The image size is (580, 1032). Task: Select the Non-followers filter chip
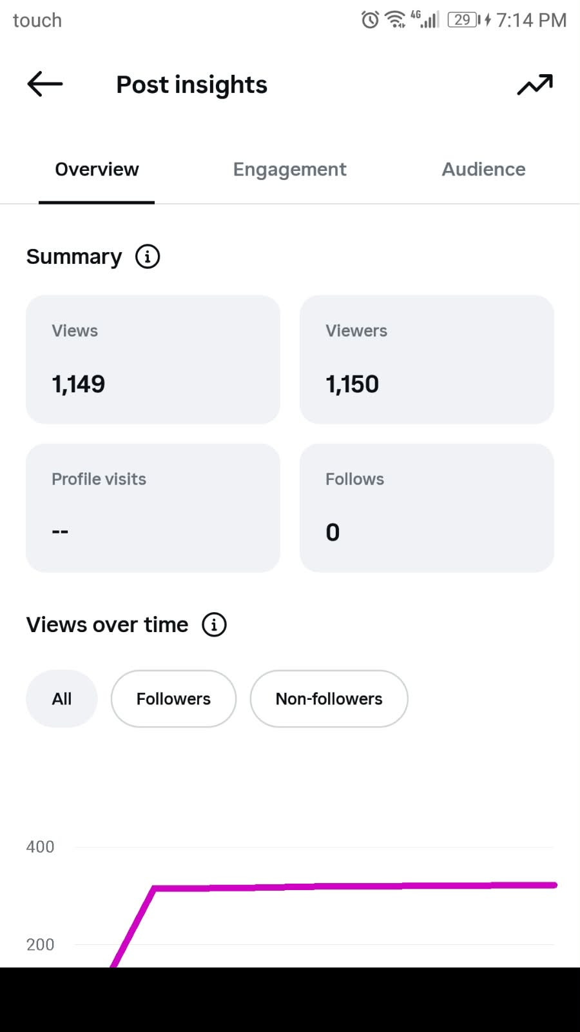pos(329,699)
